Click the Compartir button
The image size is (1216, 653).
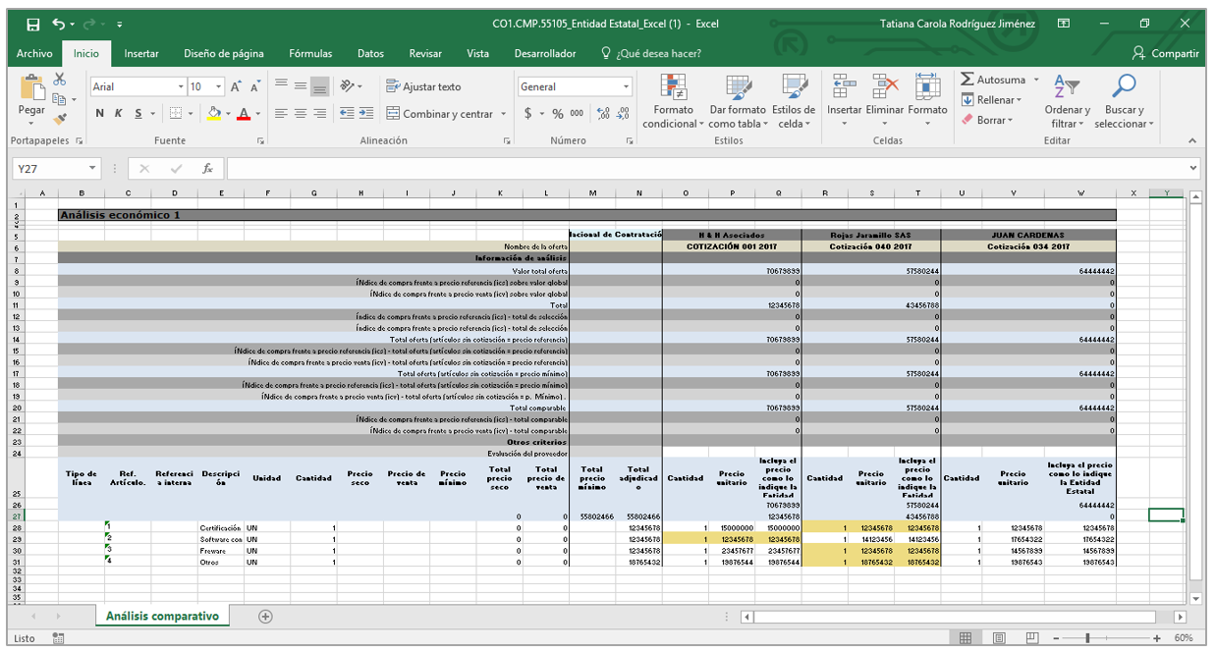pyautogui.click(x=1166, y=53)
